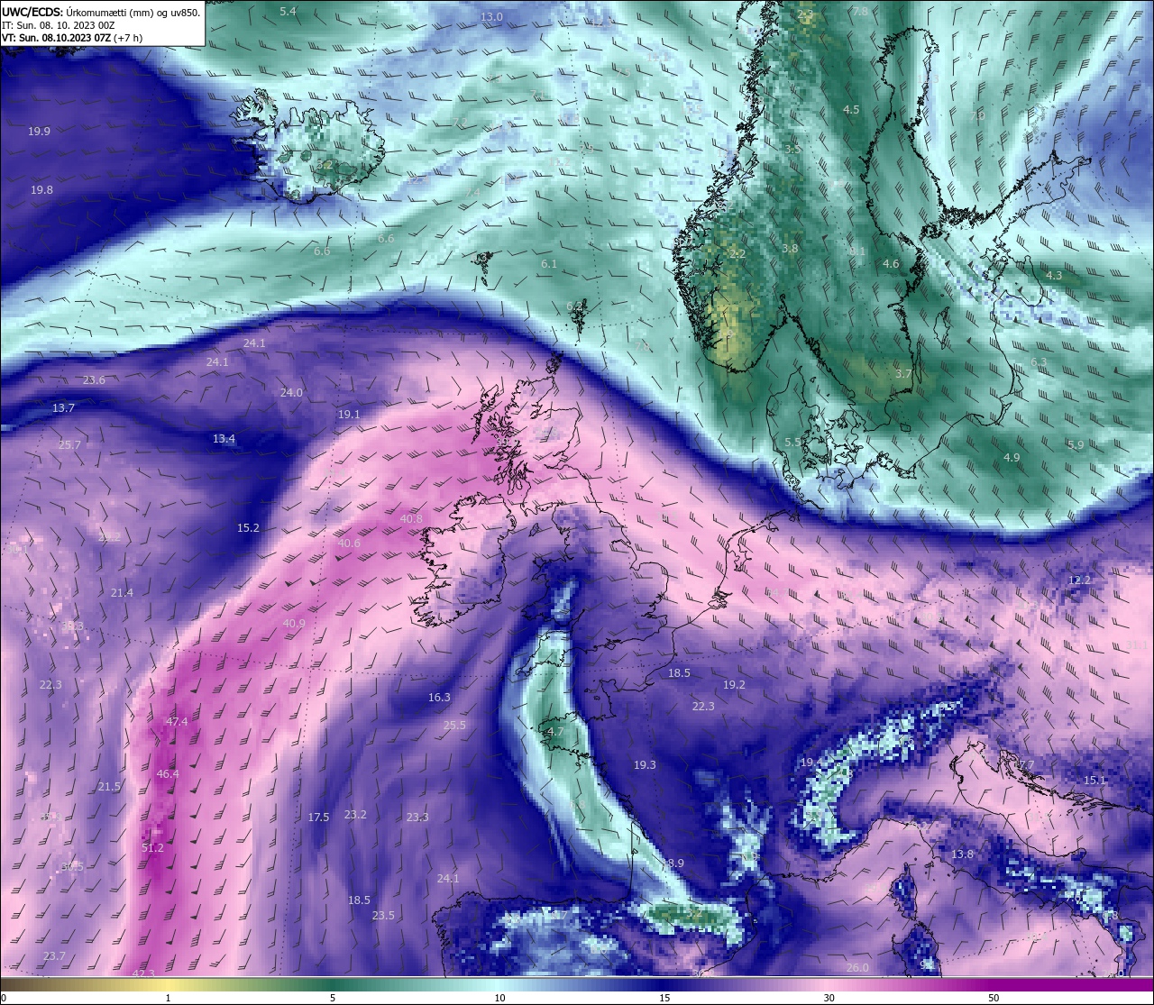Select the value 5.5 over Denmark

792,442
